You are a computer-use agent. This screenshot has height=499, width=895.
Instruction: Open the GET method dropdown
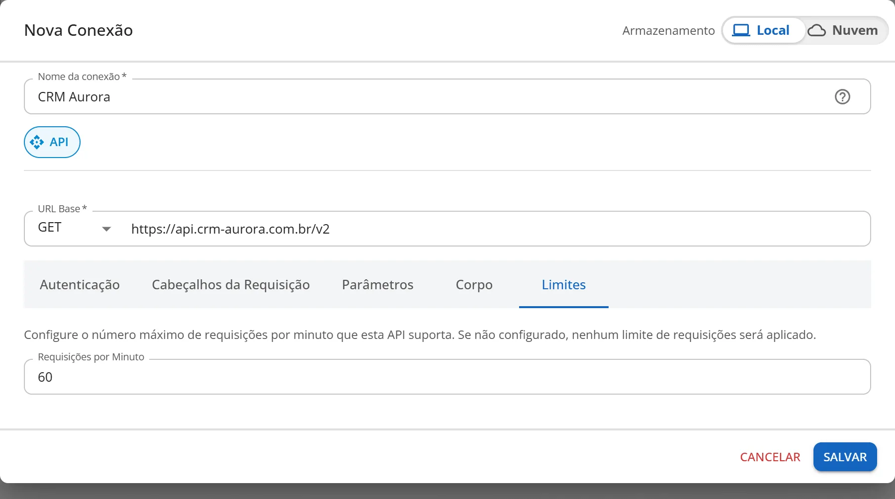[x=74, y=228]
